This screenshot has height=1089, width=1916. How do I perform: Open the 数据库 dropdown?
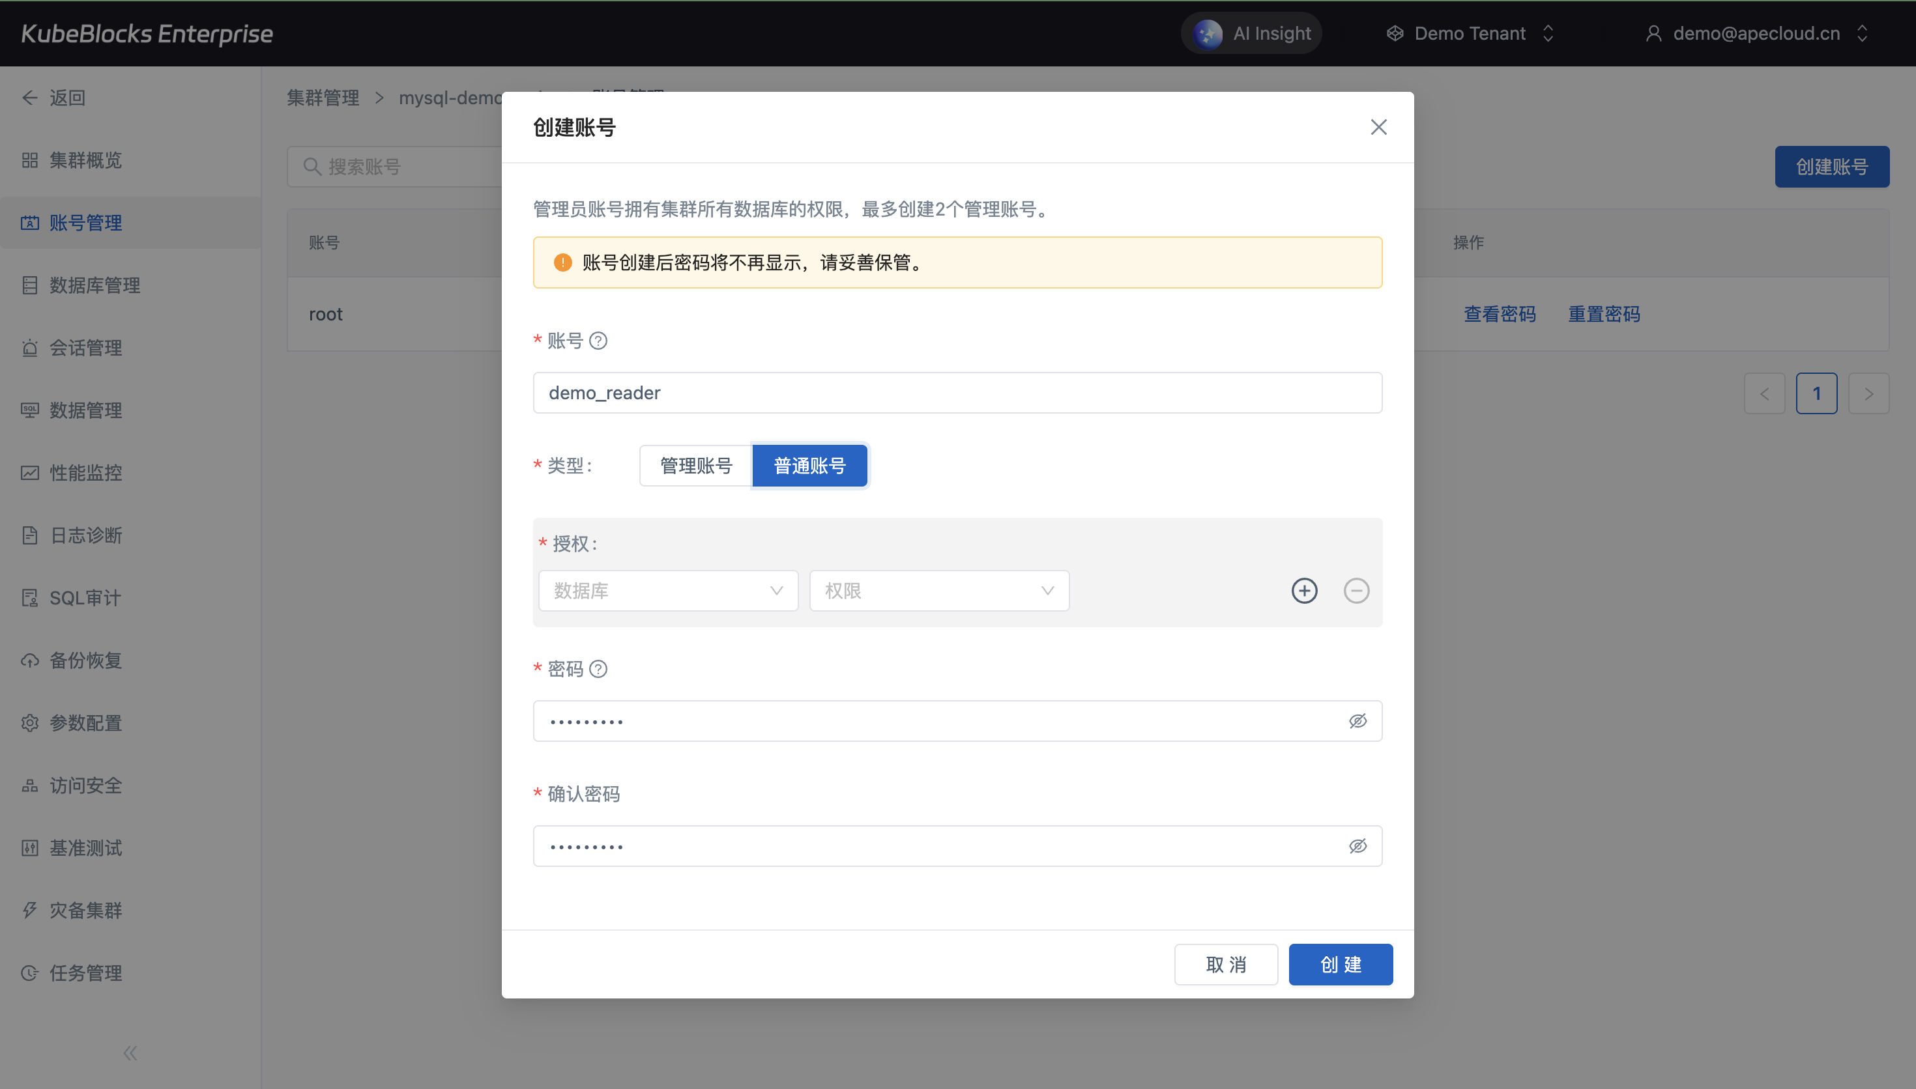[x=667, y=591]
